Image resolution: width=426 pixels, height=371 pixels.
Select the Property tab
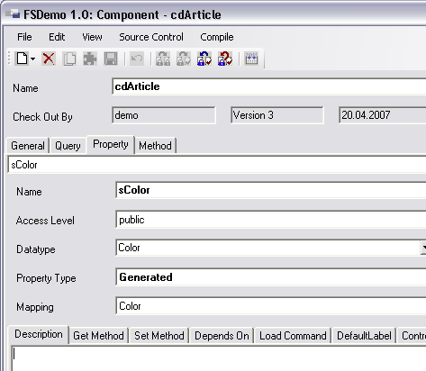(x=111, y=144)
